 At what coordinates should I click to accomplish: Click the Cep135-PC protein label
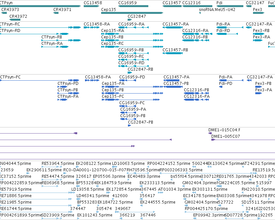coord(113,96)
